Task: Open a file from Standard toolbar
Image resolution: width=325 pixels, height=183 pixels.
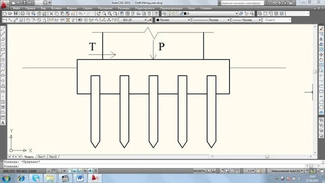Action: pyautogui.click(x=10, y=14)
